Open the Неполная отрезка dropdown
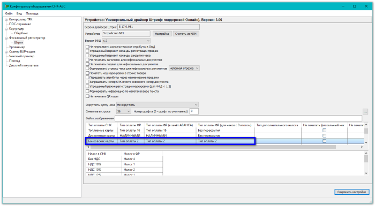Image resolution: width=375 pixels, height=206 pixels. point(184,68)
